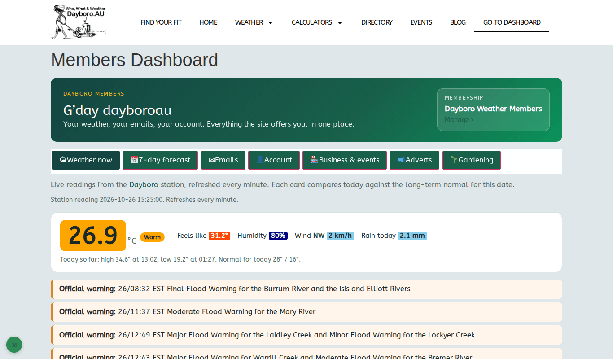Screen dimensions: 613x359
Task: Click the Rain today 2.1 mm value
Action: [412, 236]
